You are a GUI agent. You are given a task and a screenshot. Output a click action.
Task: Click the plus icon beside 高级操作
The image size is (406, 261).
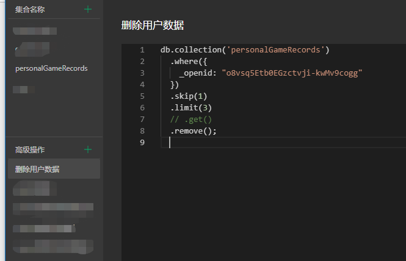(88, 149)
